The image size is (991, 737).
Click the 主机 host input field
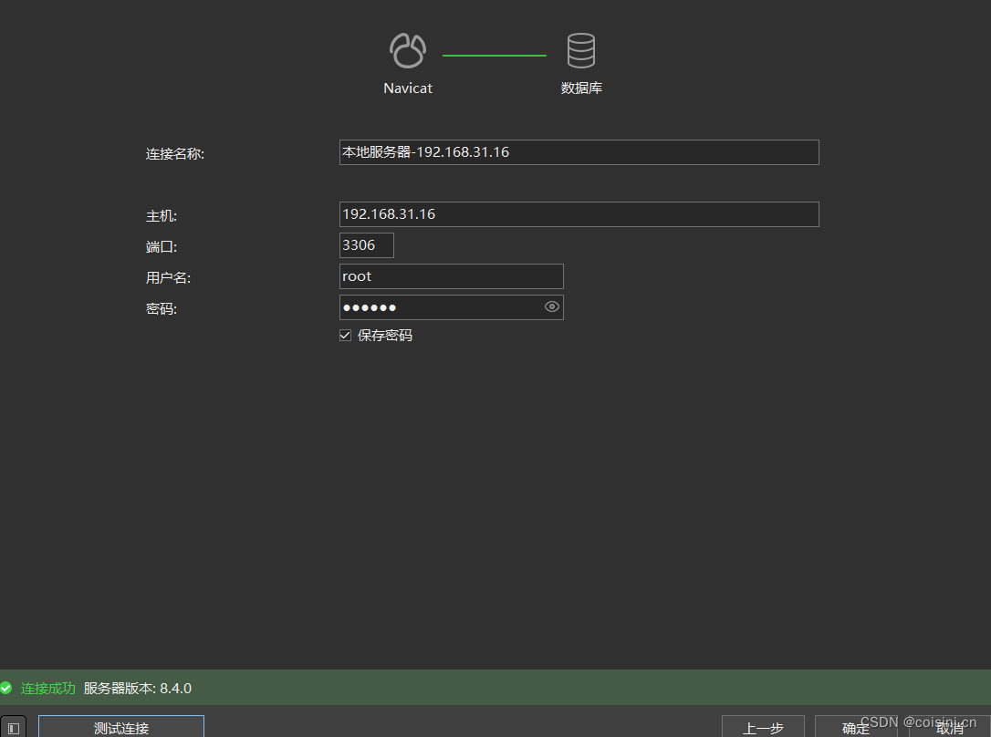579,214
